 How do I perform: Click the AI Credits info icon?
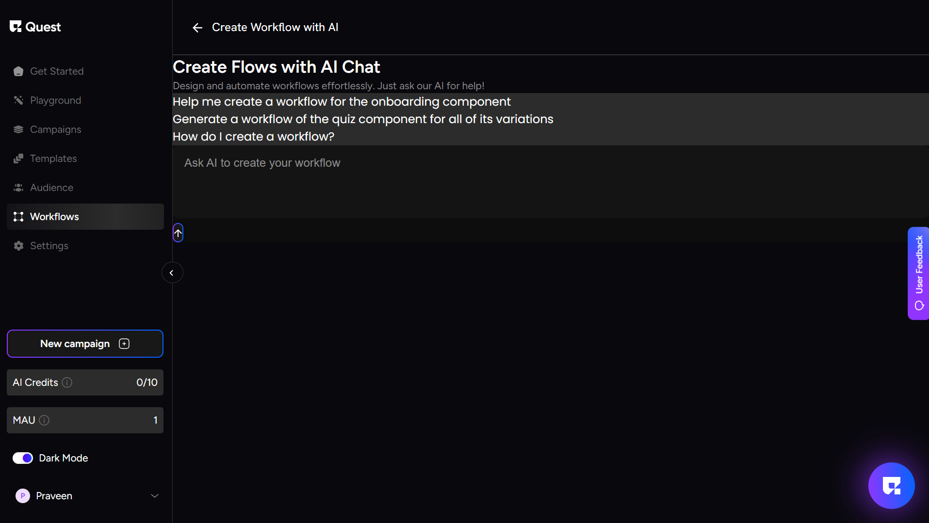click(x=67, y=382)
